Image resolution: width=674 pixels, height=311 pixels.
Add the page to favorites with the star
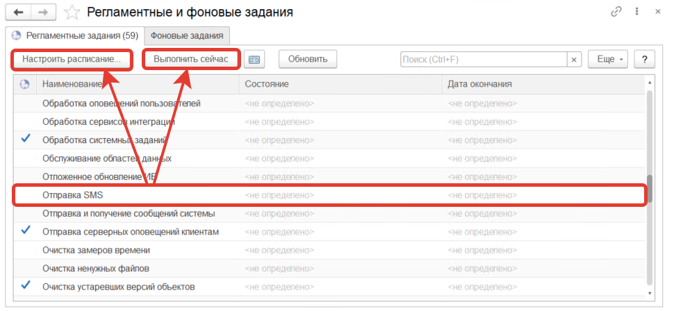tap(72, 12)
